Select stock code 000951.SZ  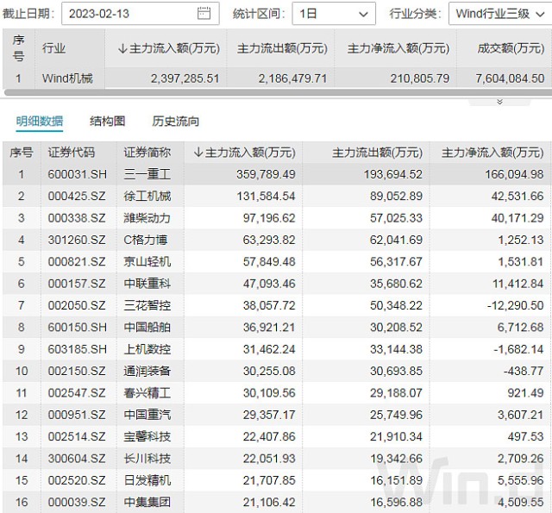(x=77, y=415)
